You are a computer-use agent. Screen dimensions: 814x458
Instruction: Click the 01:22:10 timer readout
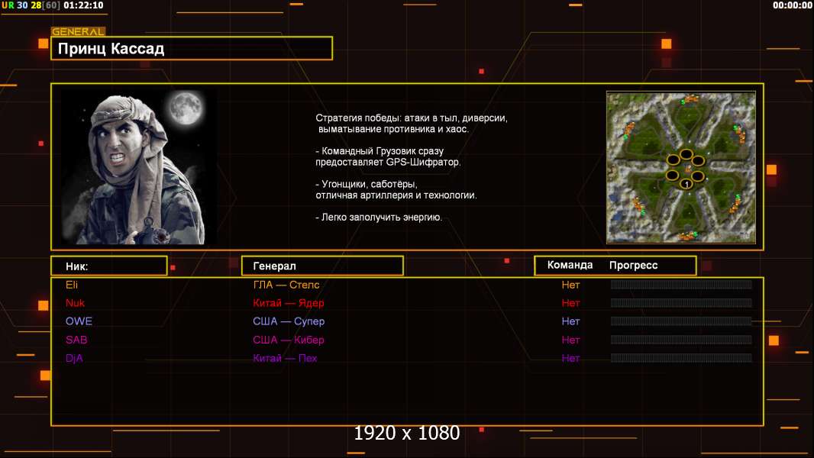click(84, 5)
